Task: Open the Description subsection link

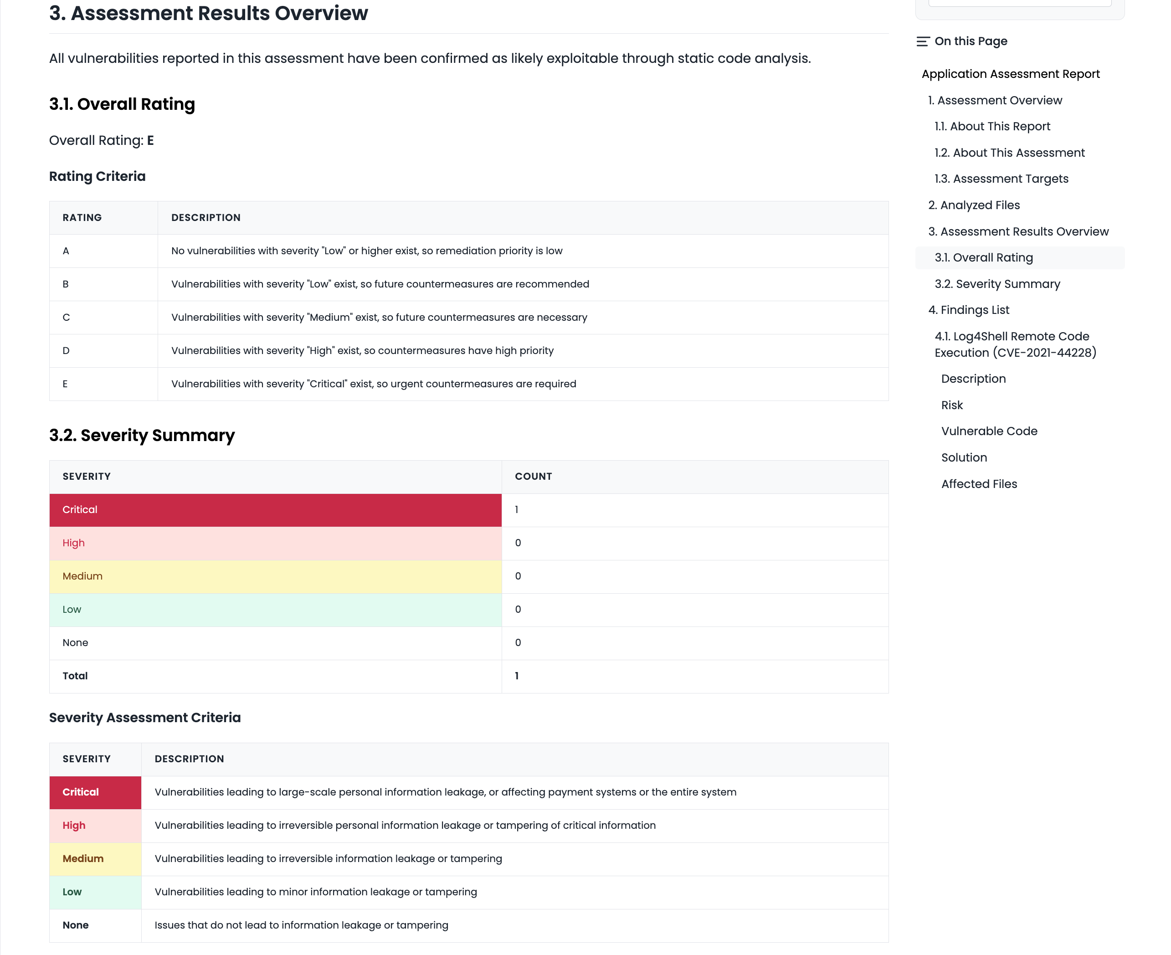Action: point(974,379)
